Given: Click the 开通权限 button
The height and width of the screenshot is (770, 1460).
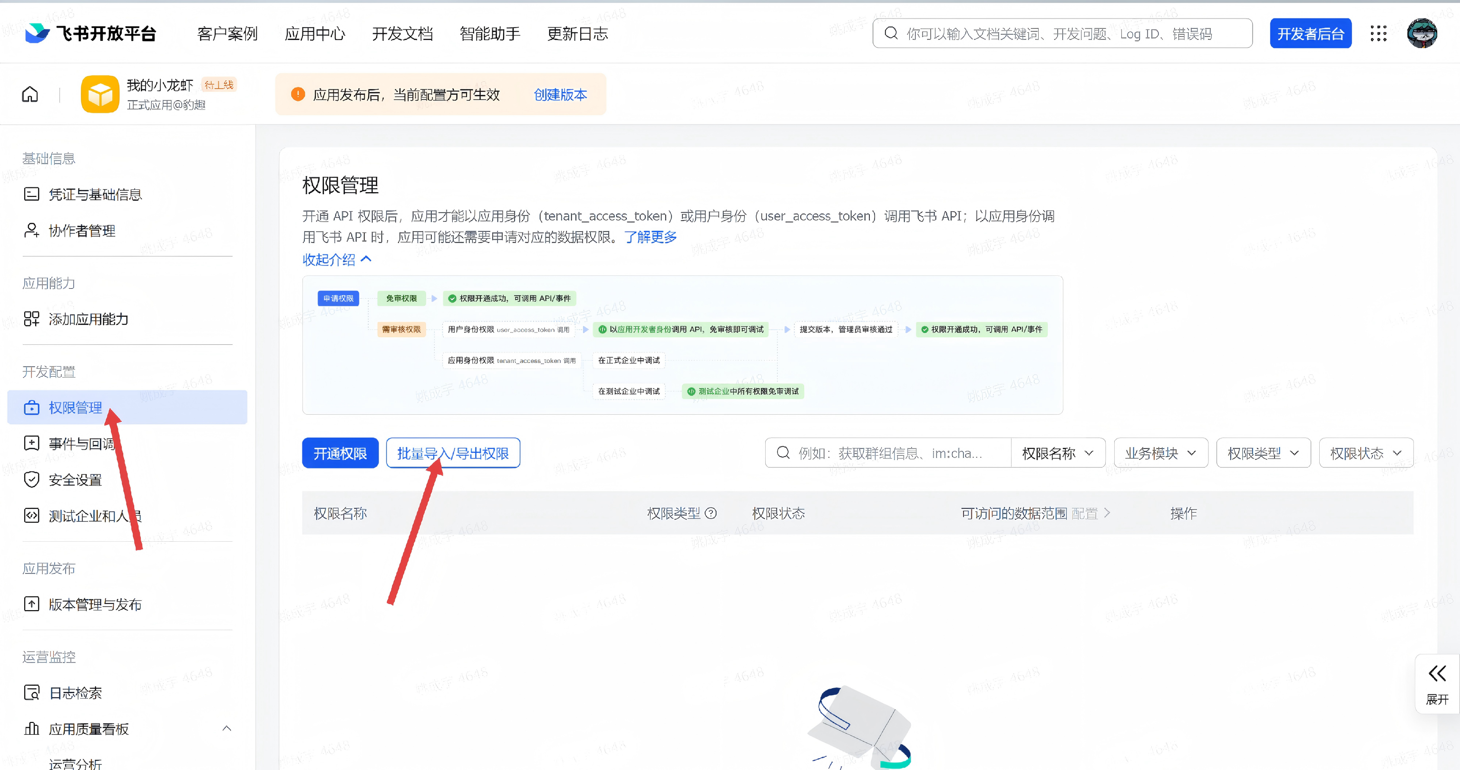Looking at the screenshot, I should (x=340, y=453).
